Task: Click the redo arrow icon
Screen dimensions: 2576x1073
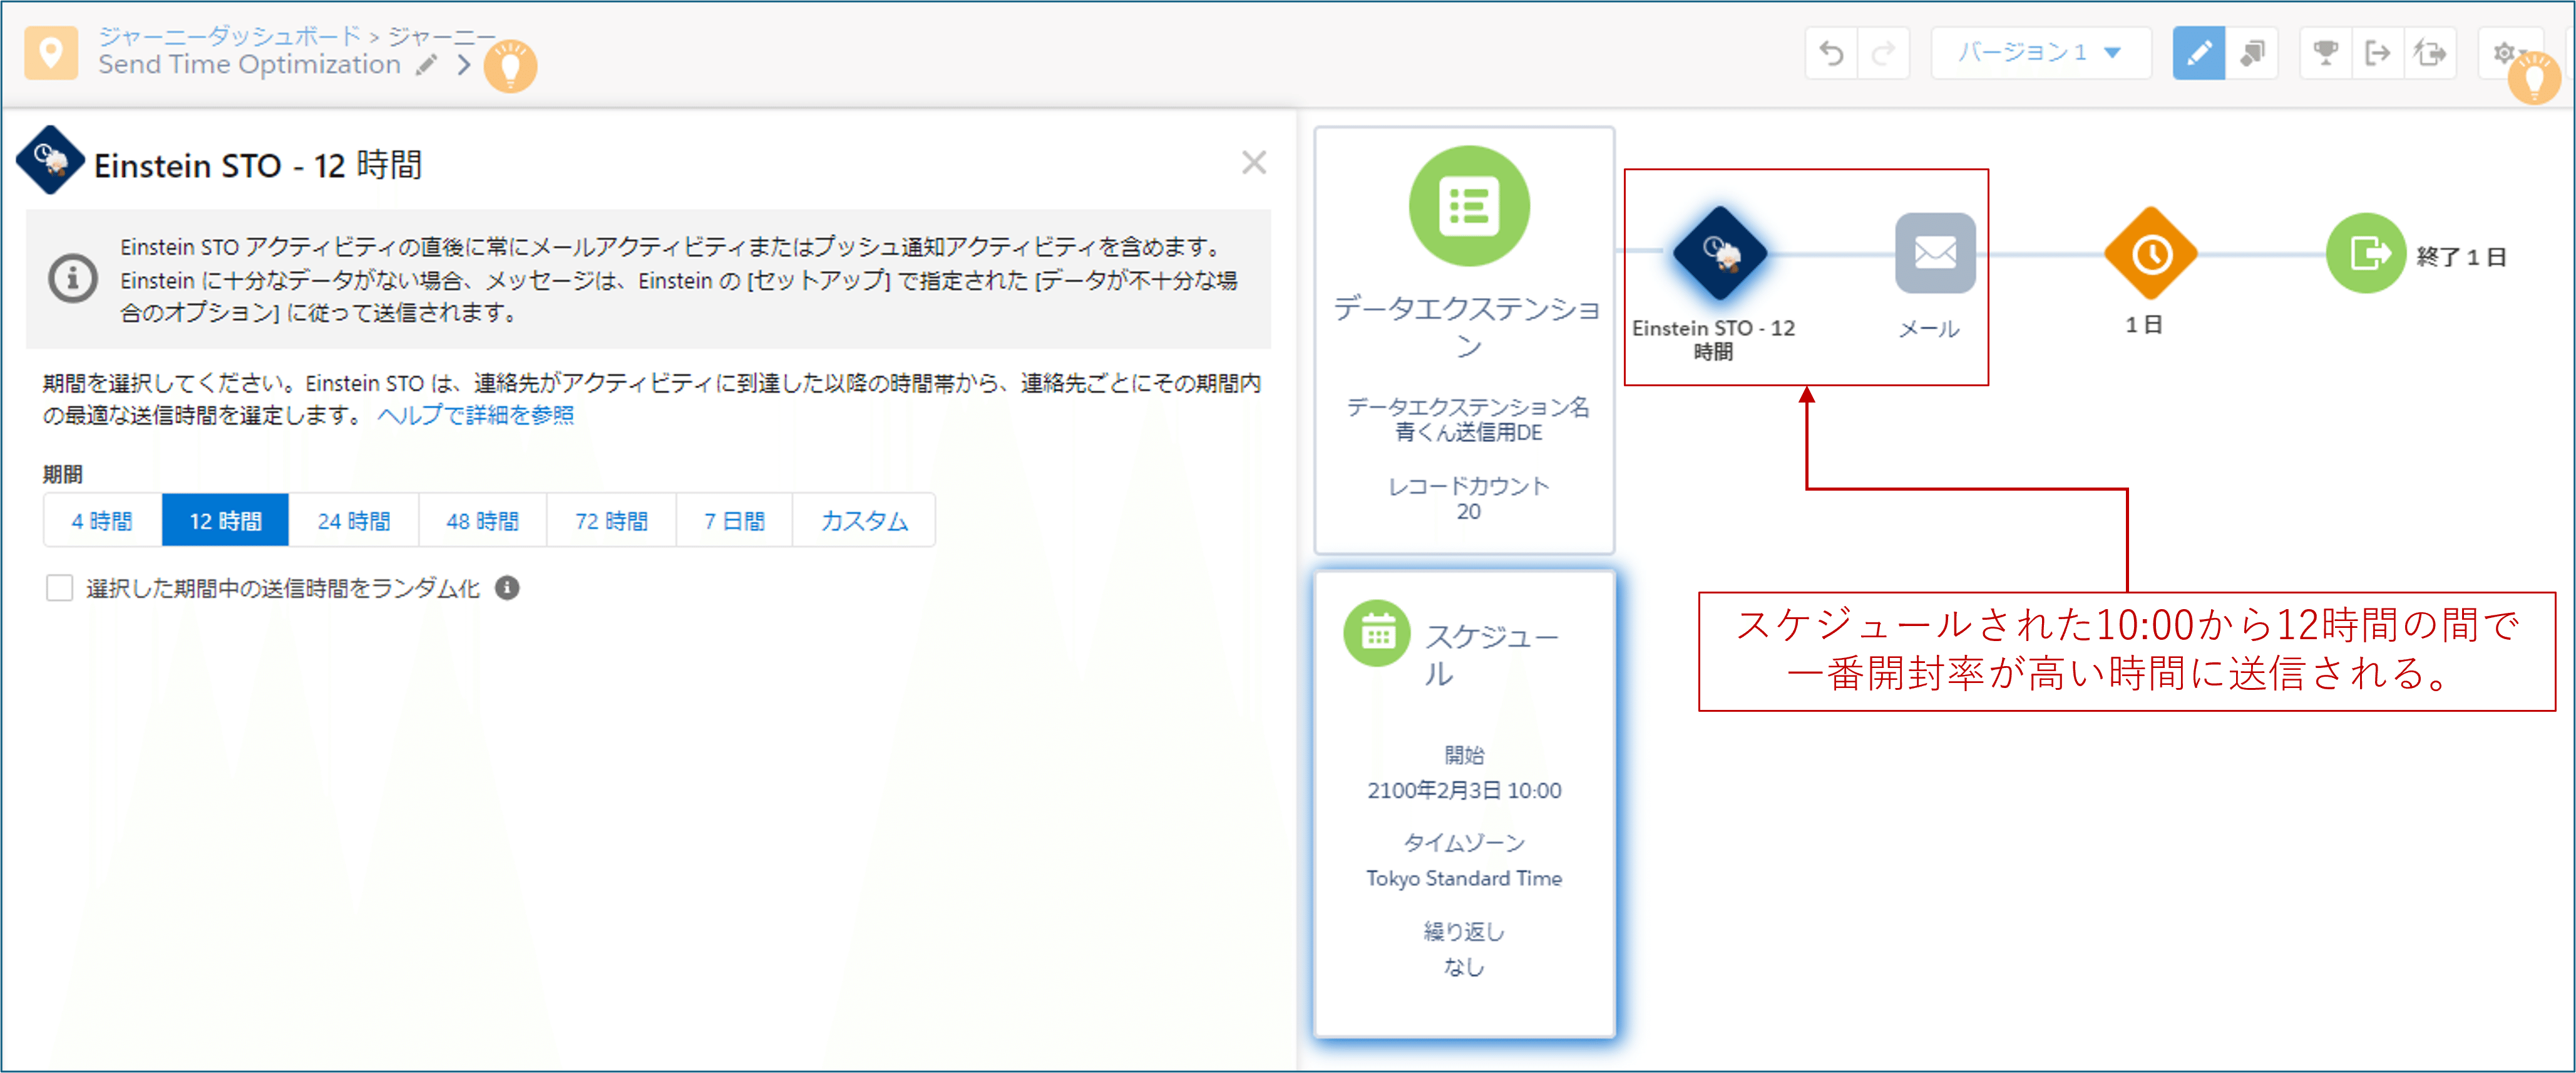Action: pos(1883,53)
